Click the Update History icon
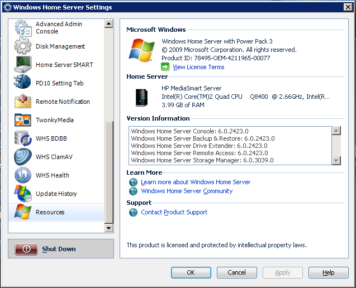 tap(23, 194)
